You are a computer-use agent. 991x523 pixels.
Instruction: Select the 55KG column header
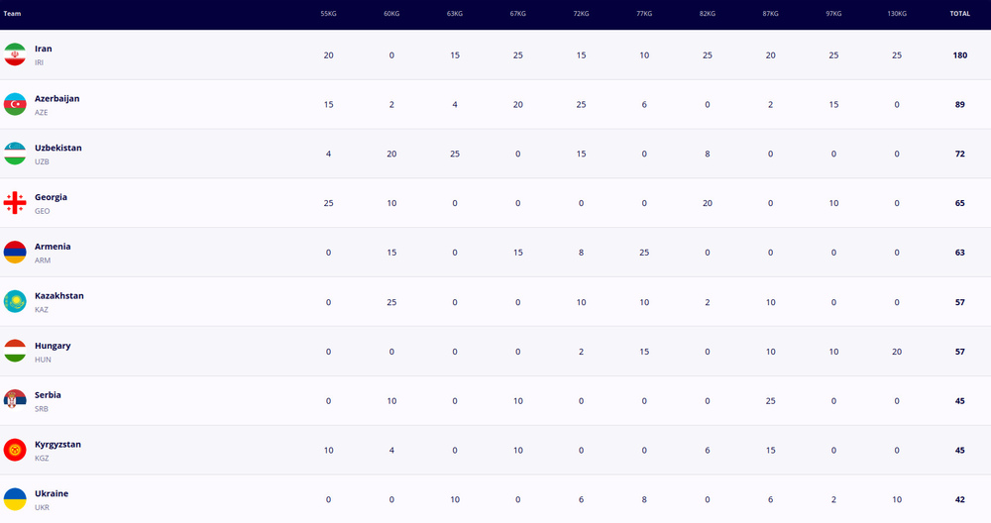point(328,13)
